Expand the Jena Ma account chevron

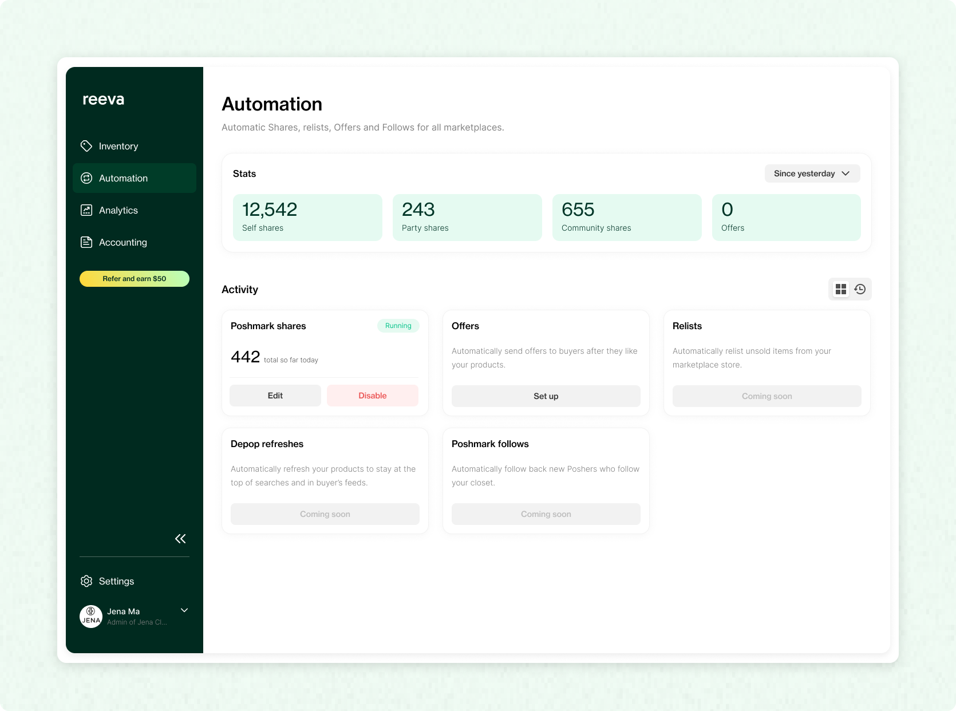click(184, 610)
